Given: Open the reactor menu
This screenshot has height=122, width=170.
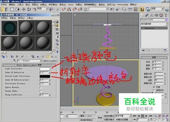Looking at the screenshot, I should click(71, 5).
